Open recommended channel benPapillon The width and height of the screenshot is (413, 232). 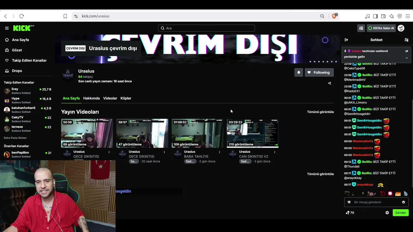click(27, 154)
